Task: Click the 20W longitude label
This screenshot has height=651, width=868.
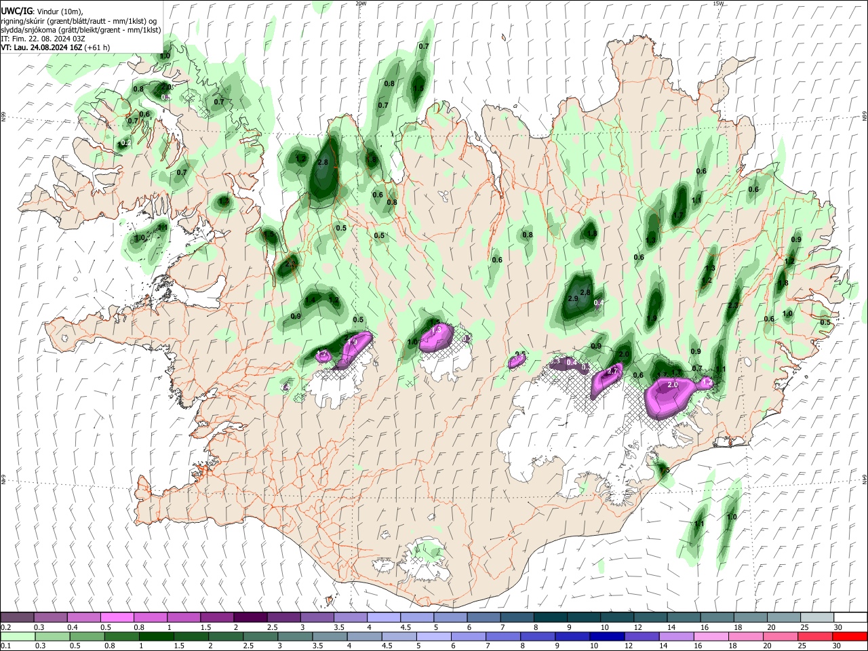Action: [x=361, y=3]
